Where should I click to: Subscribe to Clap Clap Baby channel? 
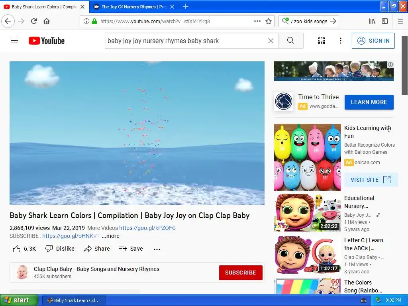240,273
